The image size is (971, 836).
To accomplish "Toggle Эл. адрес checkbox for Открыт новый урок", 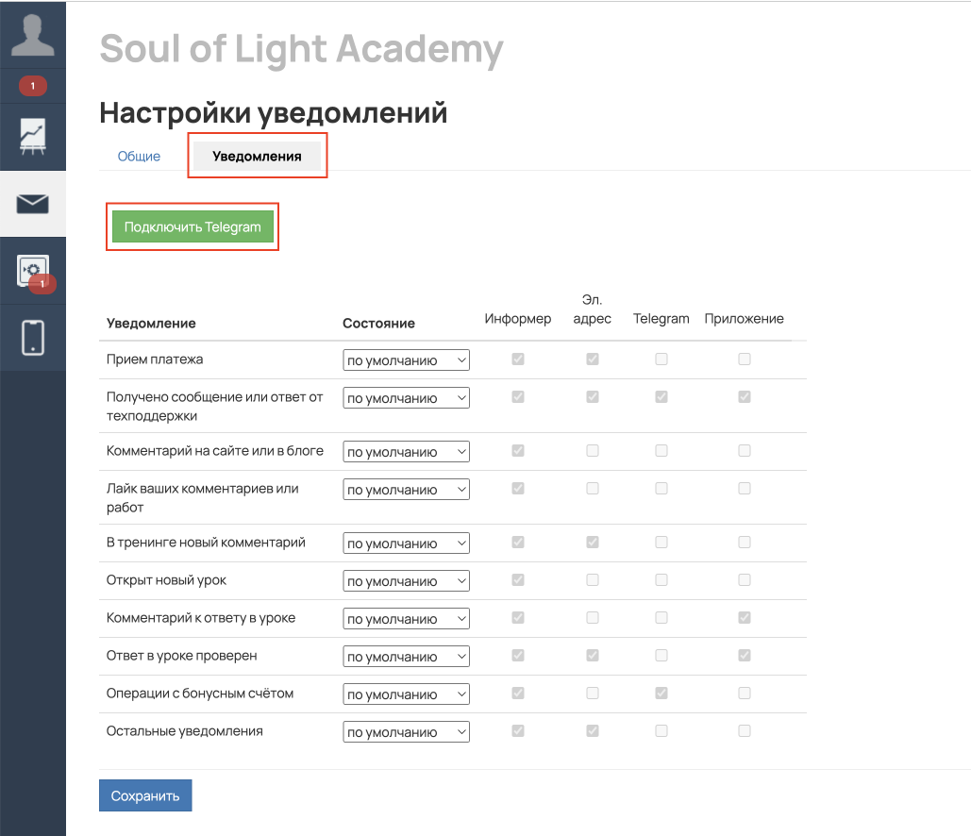I will [x=593, y=580].
